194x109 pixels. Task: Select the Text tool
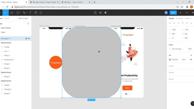30,13
